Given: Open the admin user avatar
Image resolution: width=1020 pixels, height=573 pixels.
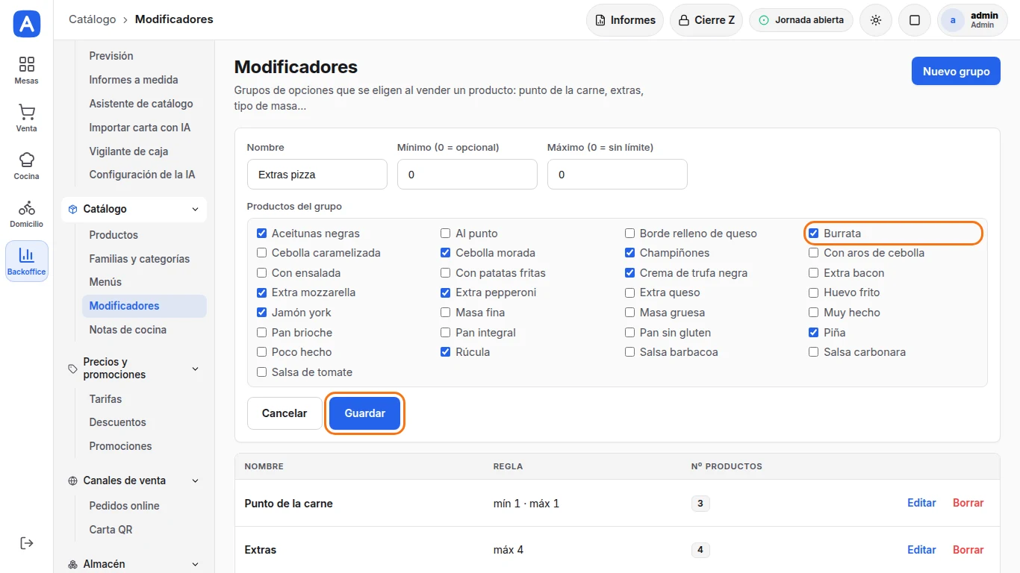Looking at the screenshot, I should 952,20.
